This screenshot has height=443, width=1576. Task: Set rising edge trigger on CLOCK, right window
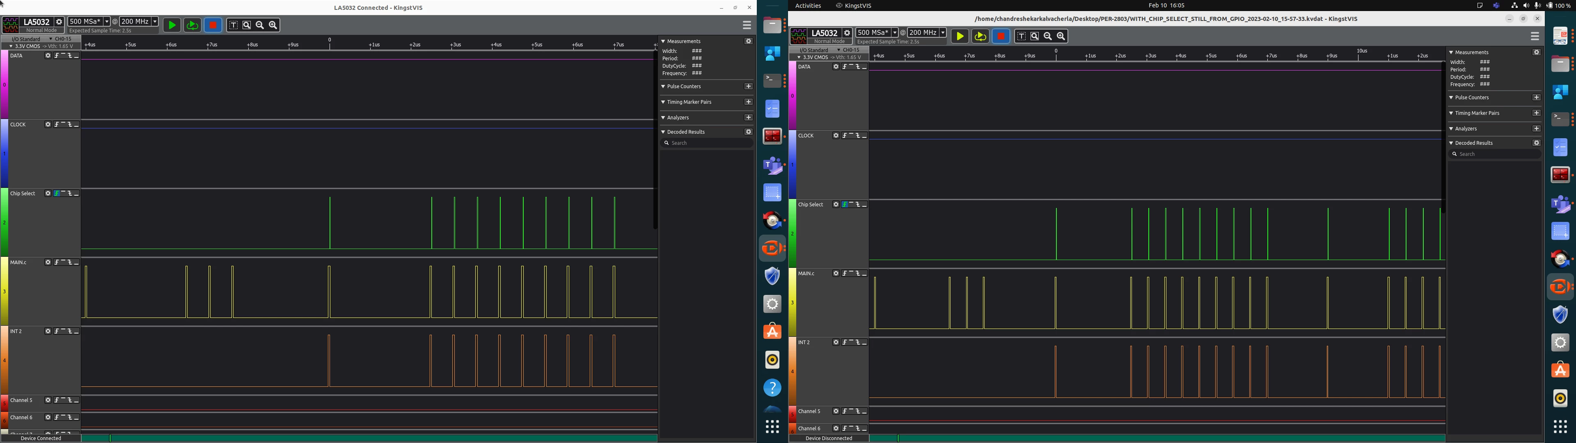[x=845, y=136]
